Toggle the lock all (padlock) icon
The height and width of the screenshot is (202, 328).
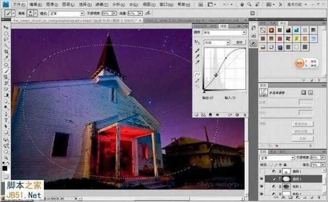285,165
